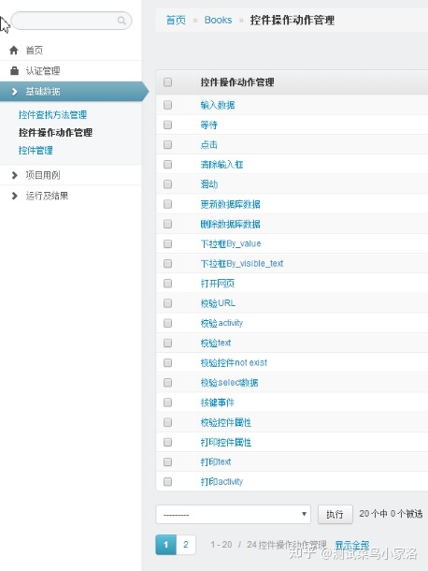Click the home icon beside 首页

point(14,50)
